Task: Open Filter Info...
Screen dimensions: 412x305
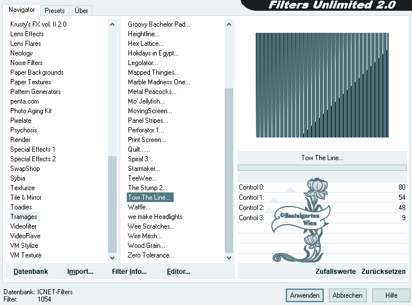Action: coord(129,272)
